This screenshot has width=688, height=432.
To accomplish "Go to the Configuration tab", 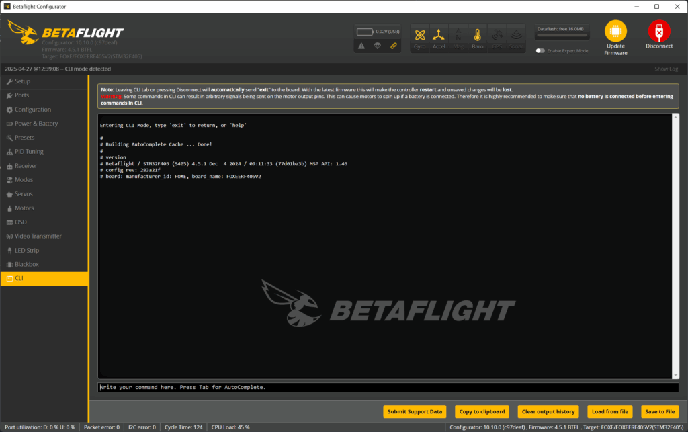I will (x=44, y=110).
